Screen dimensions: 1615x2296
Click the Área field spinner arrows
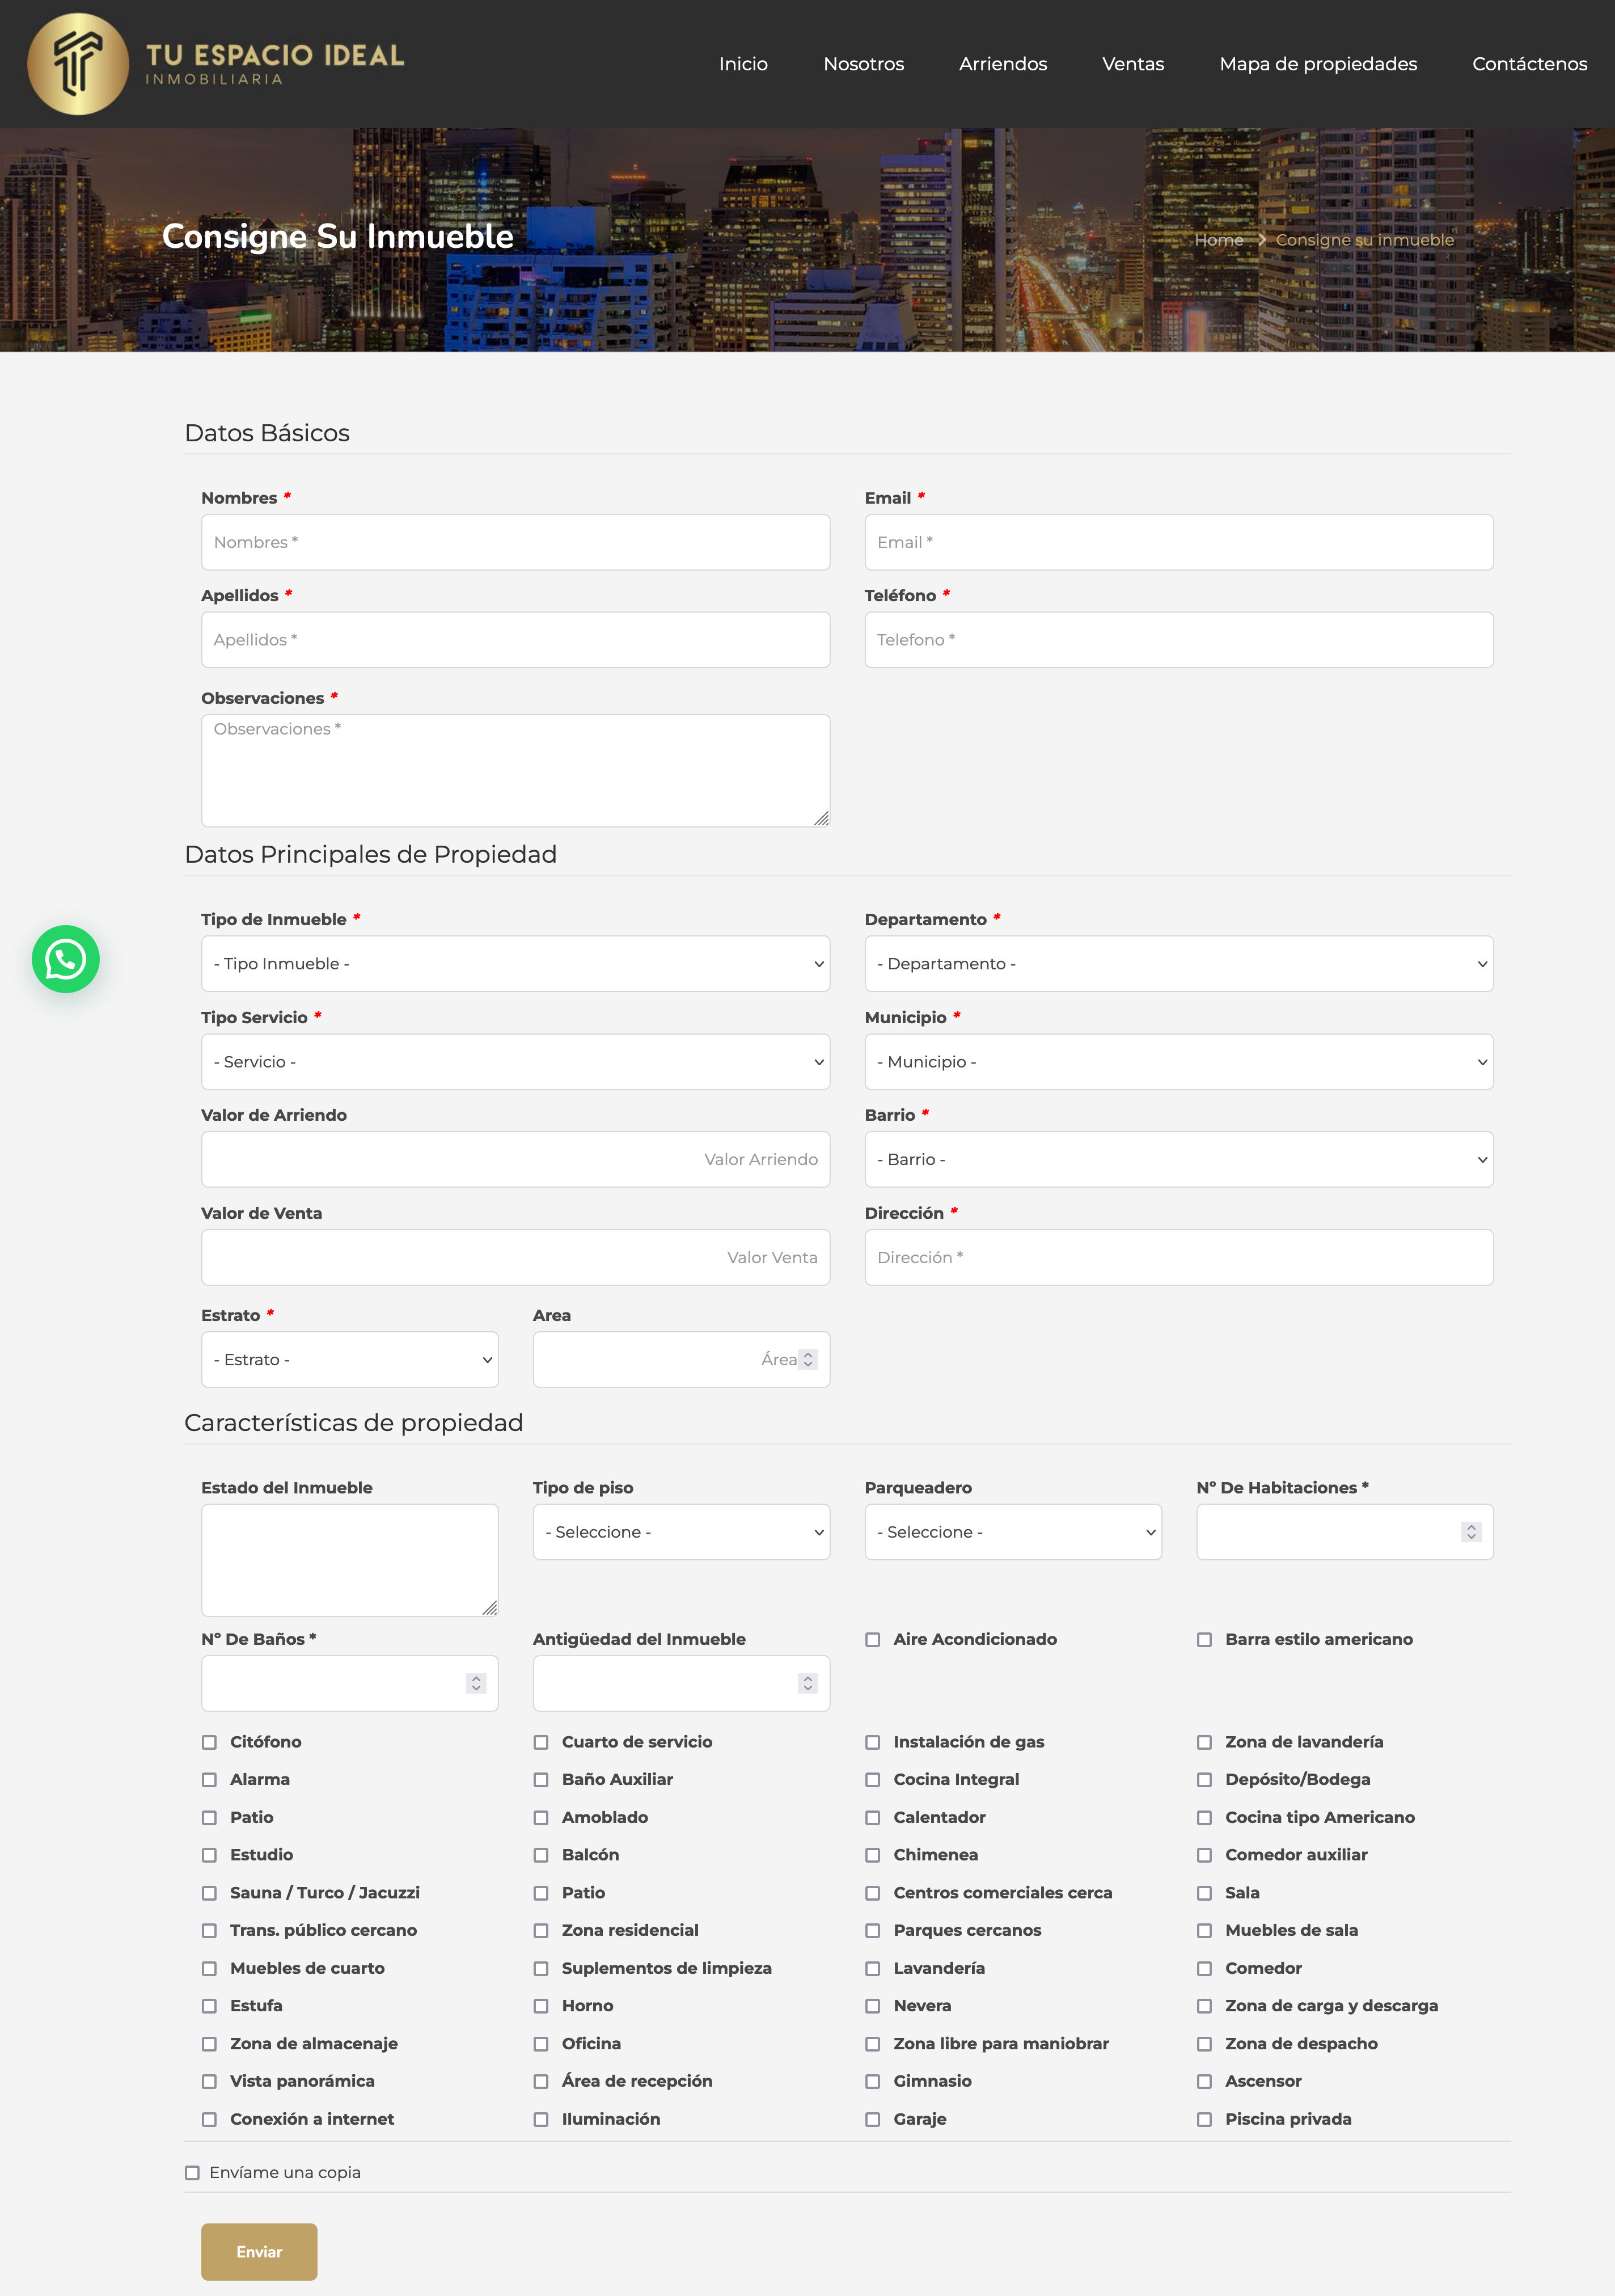[x=808, y=1360]
